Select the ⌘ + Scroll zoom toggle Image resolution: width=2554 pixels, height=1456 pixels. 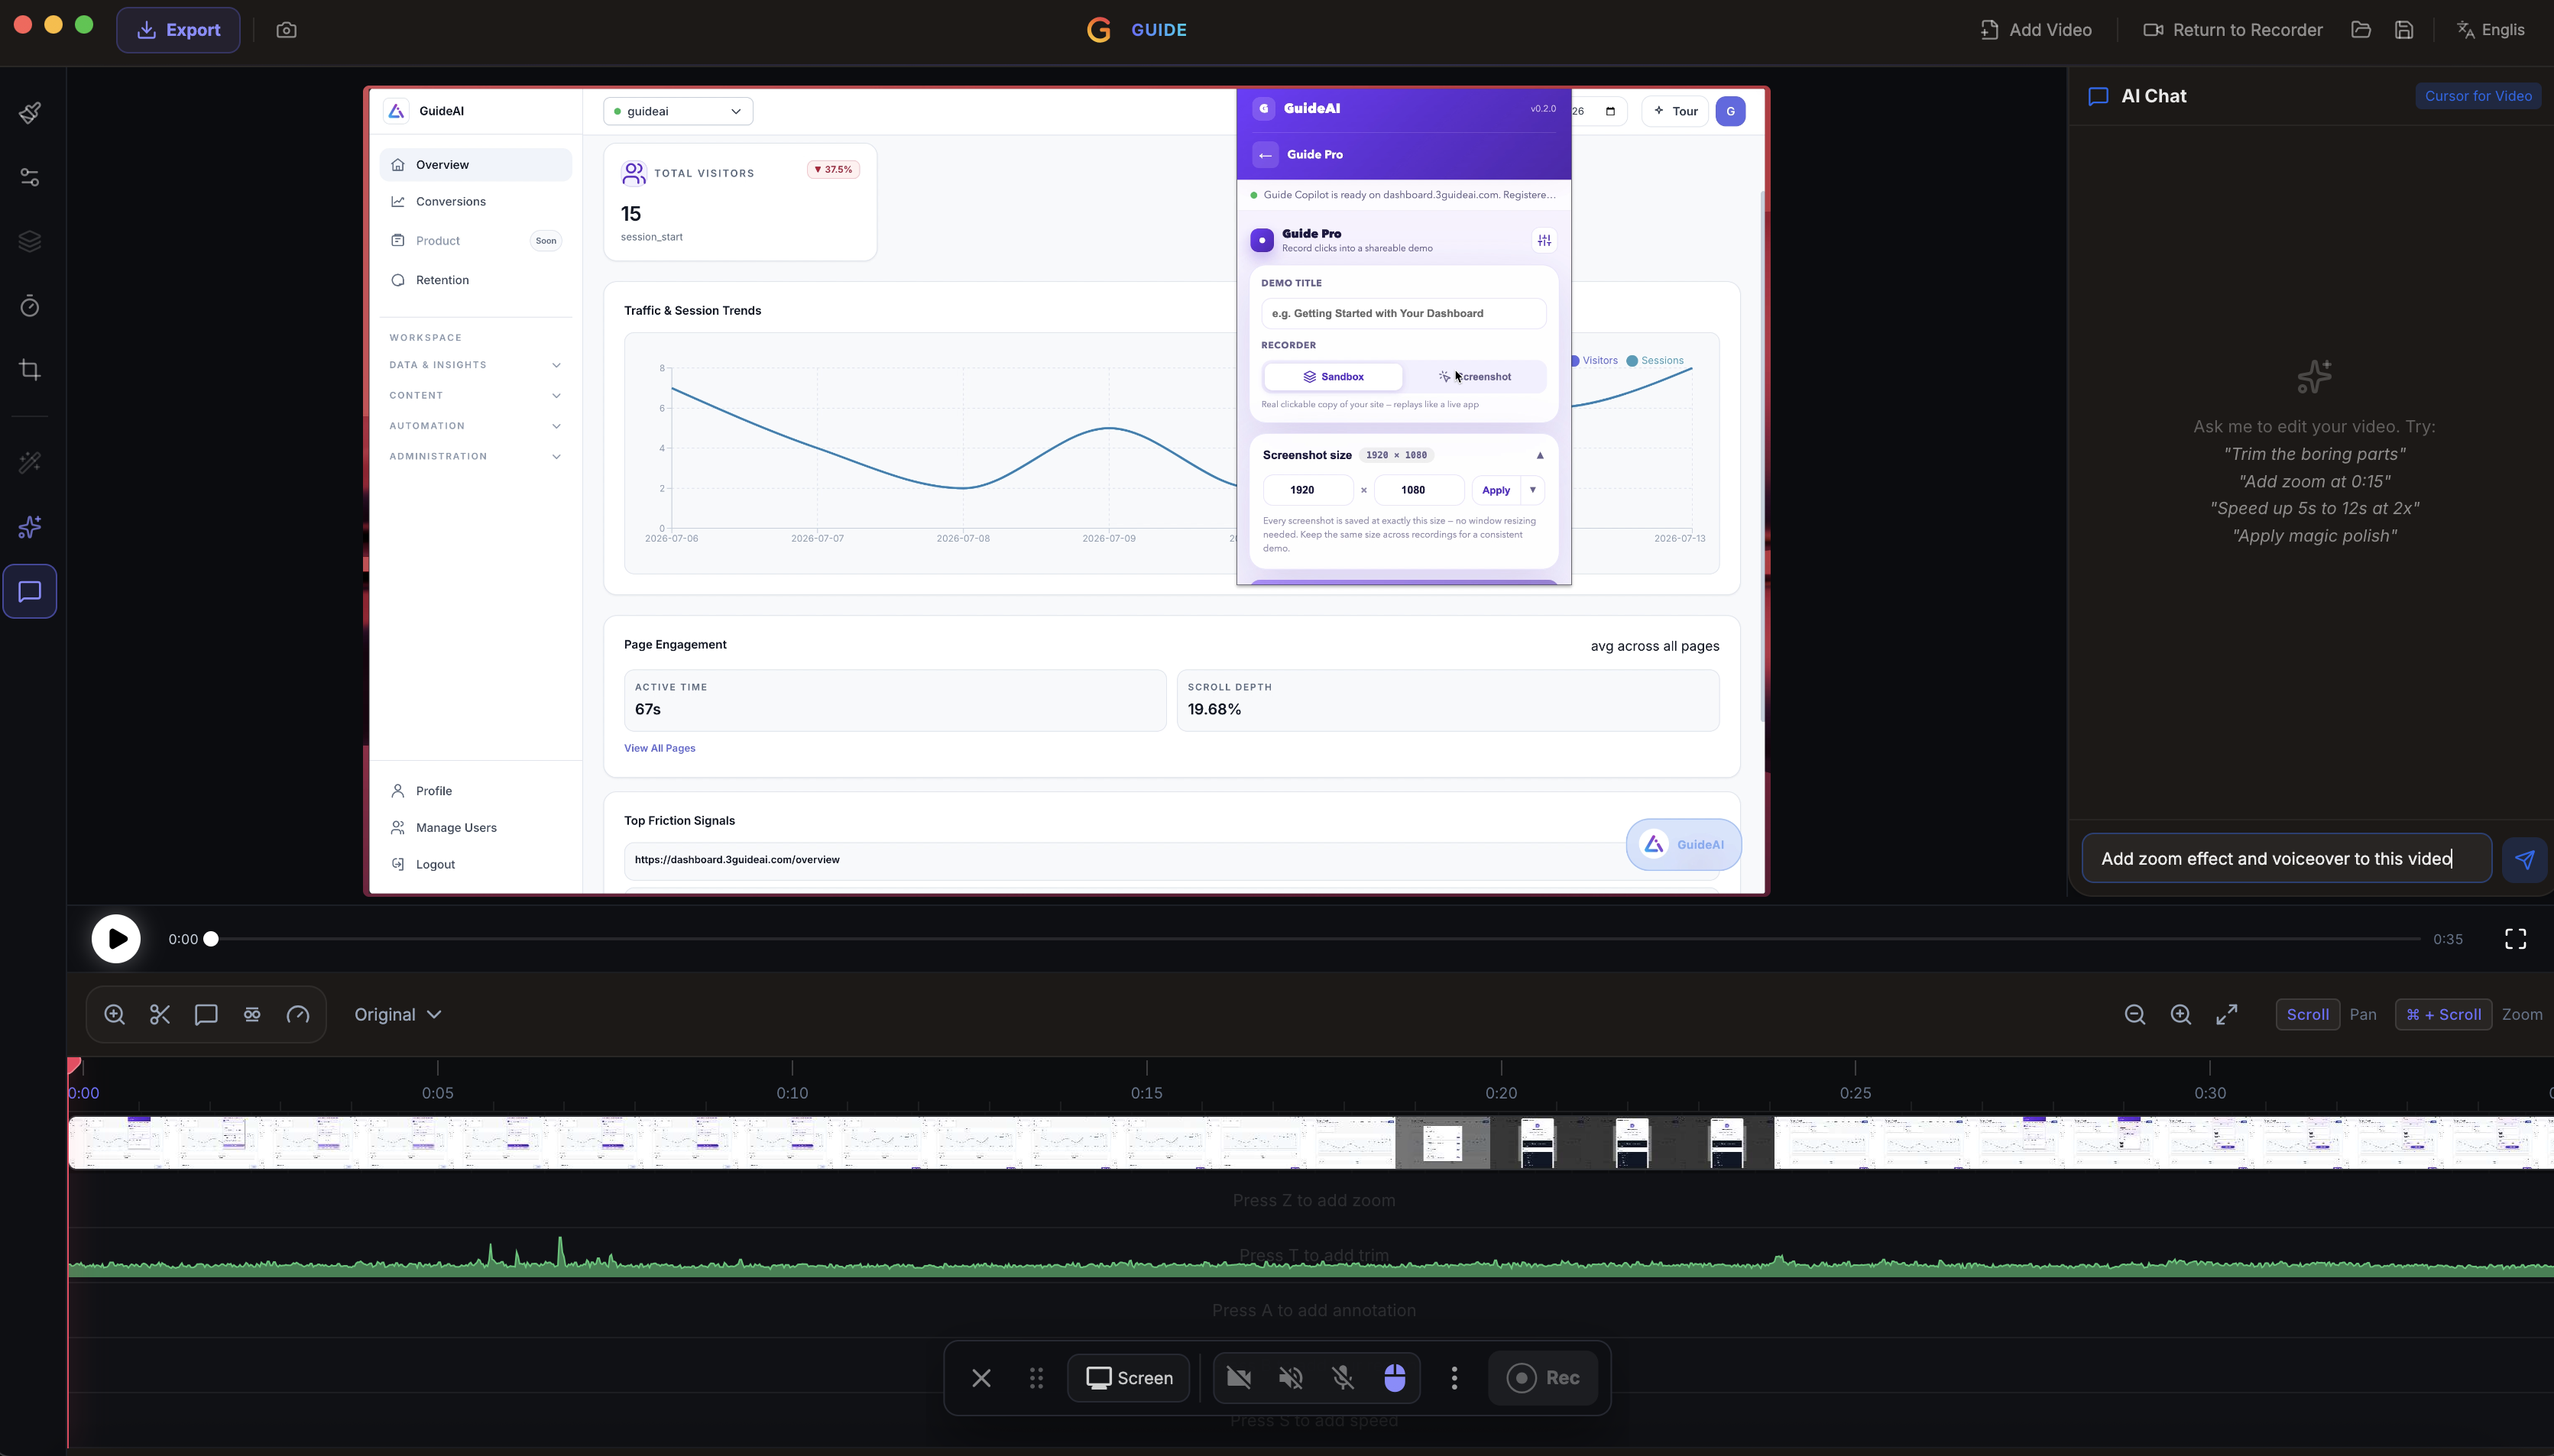(x=2443, y=1014)
